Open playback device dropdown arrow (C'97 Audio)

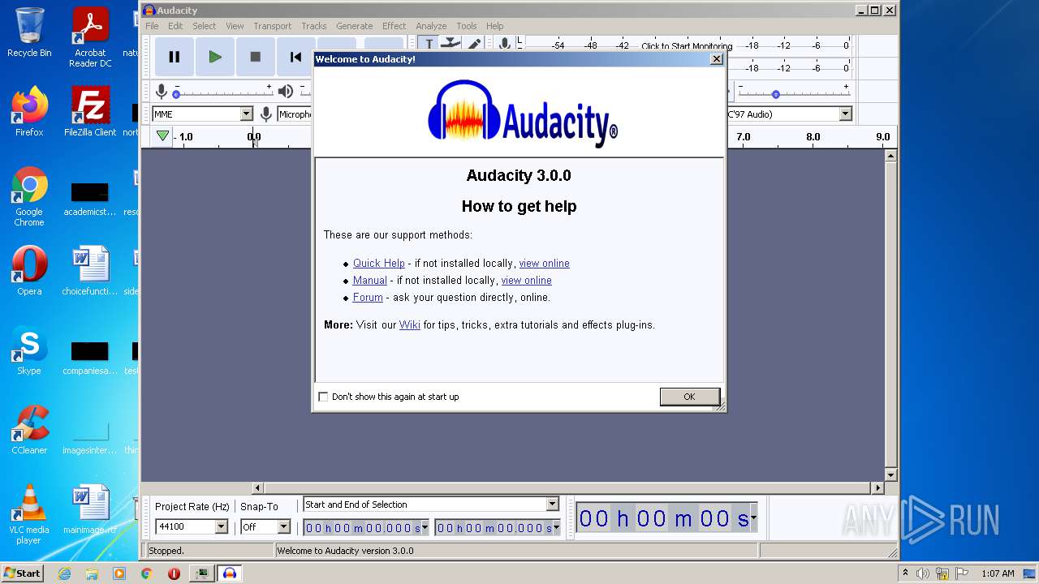tap(845, 114)
